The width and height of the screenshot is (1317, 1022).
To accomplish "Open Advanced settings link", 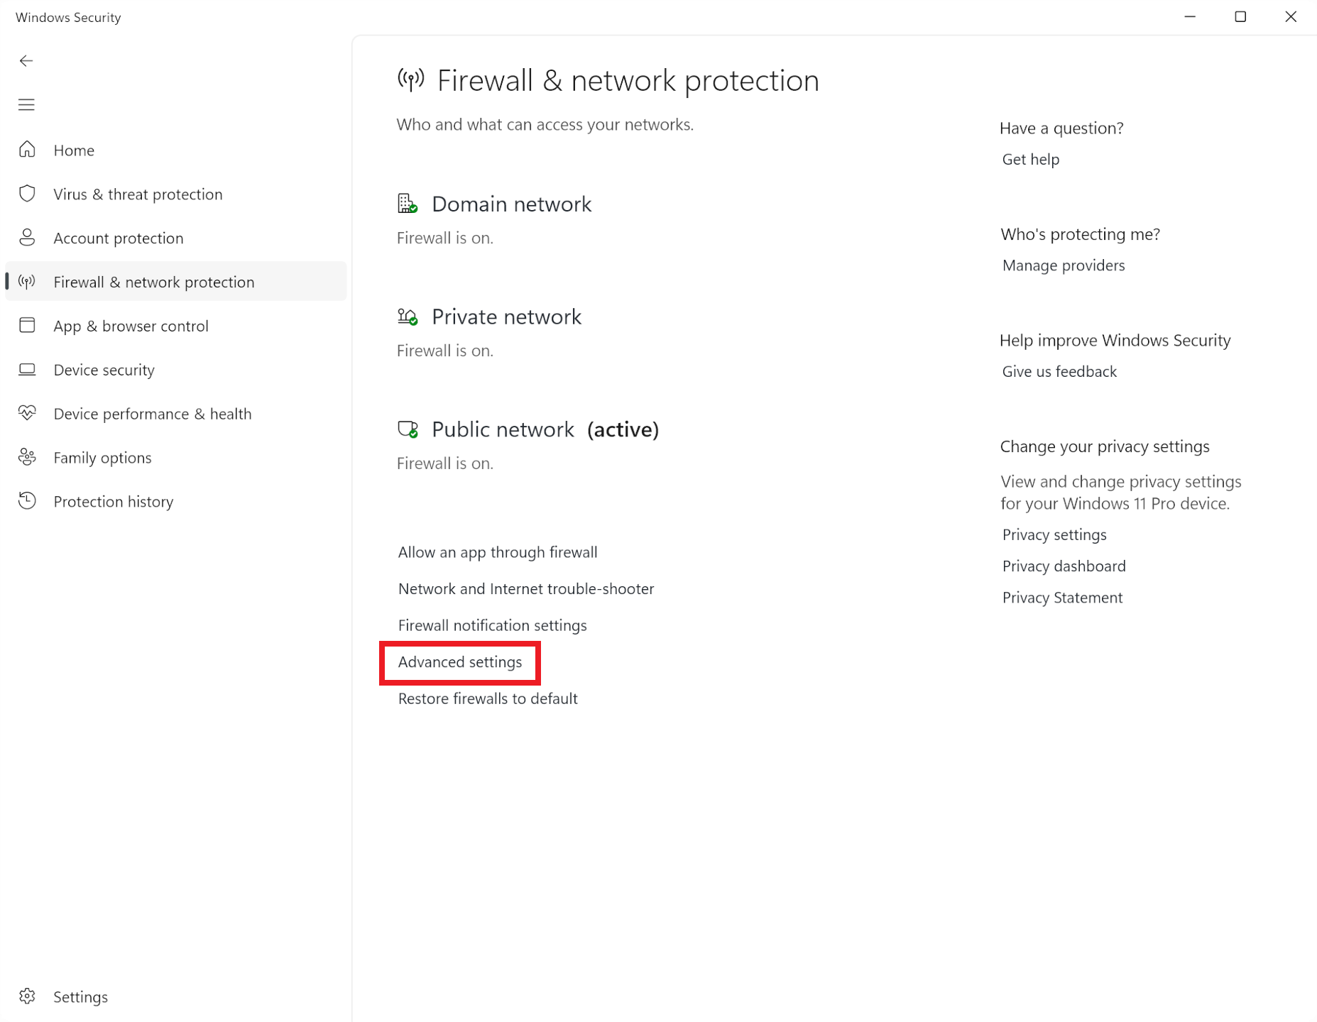I will [459, 662].
